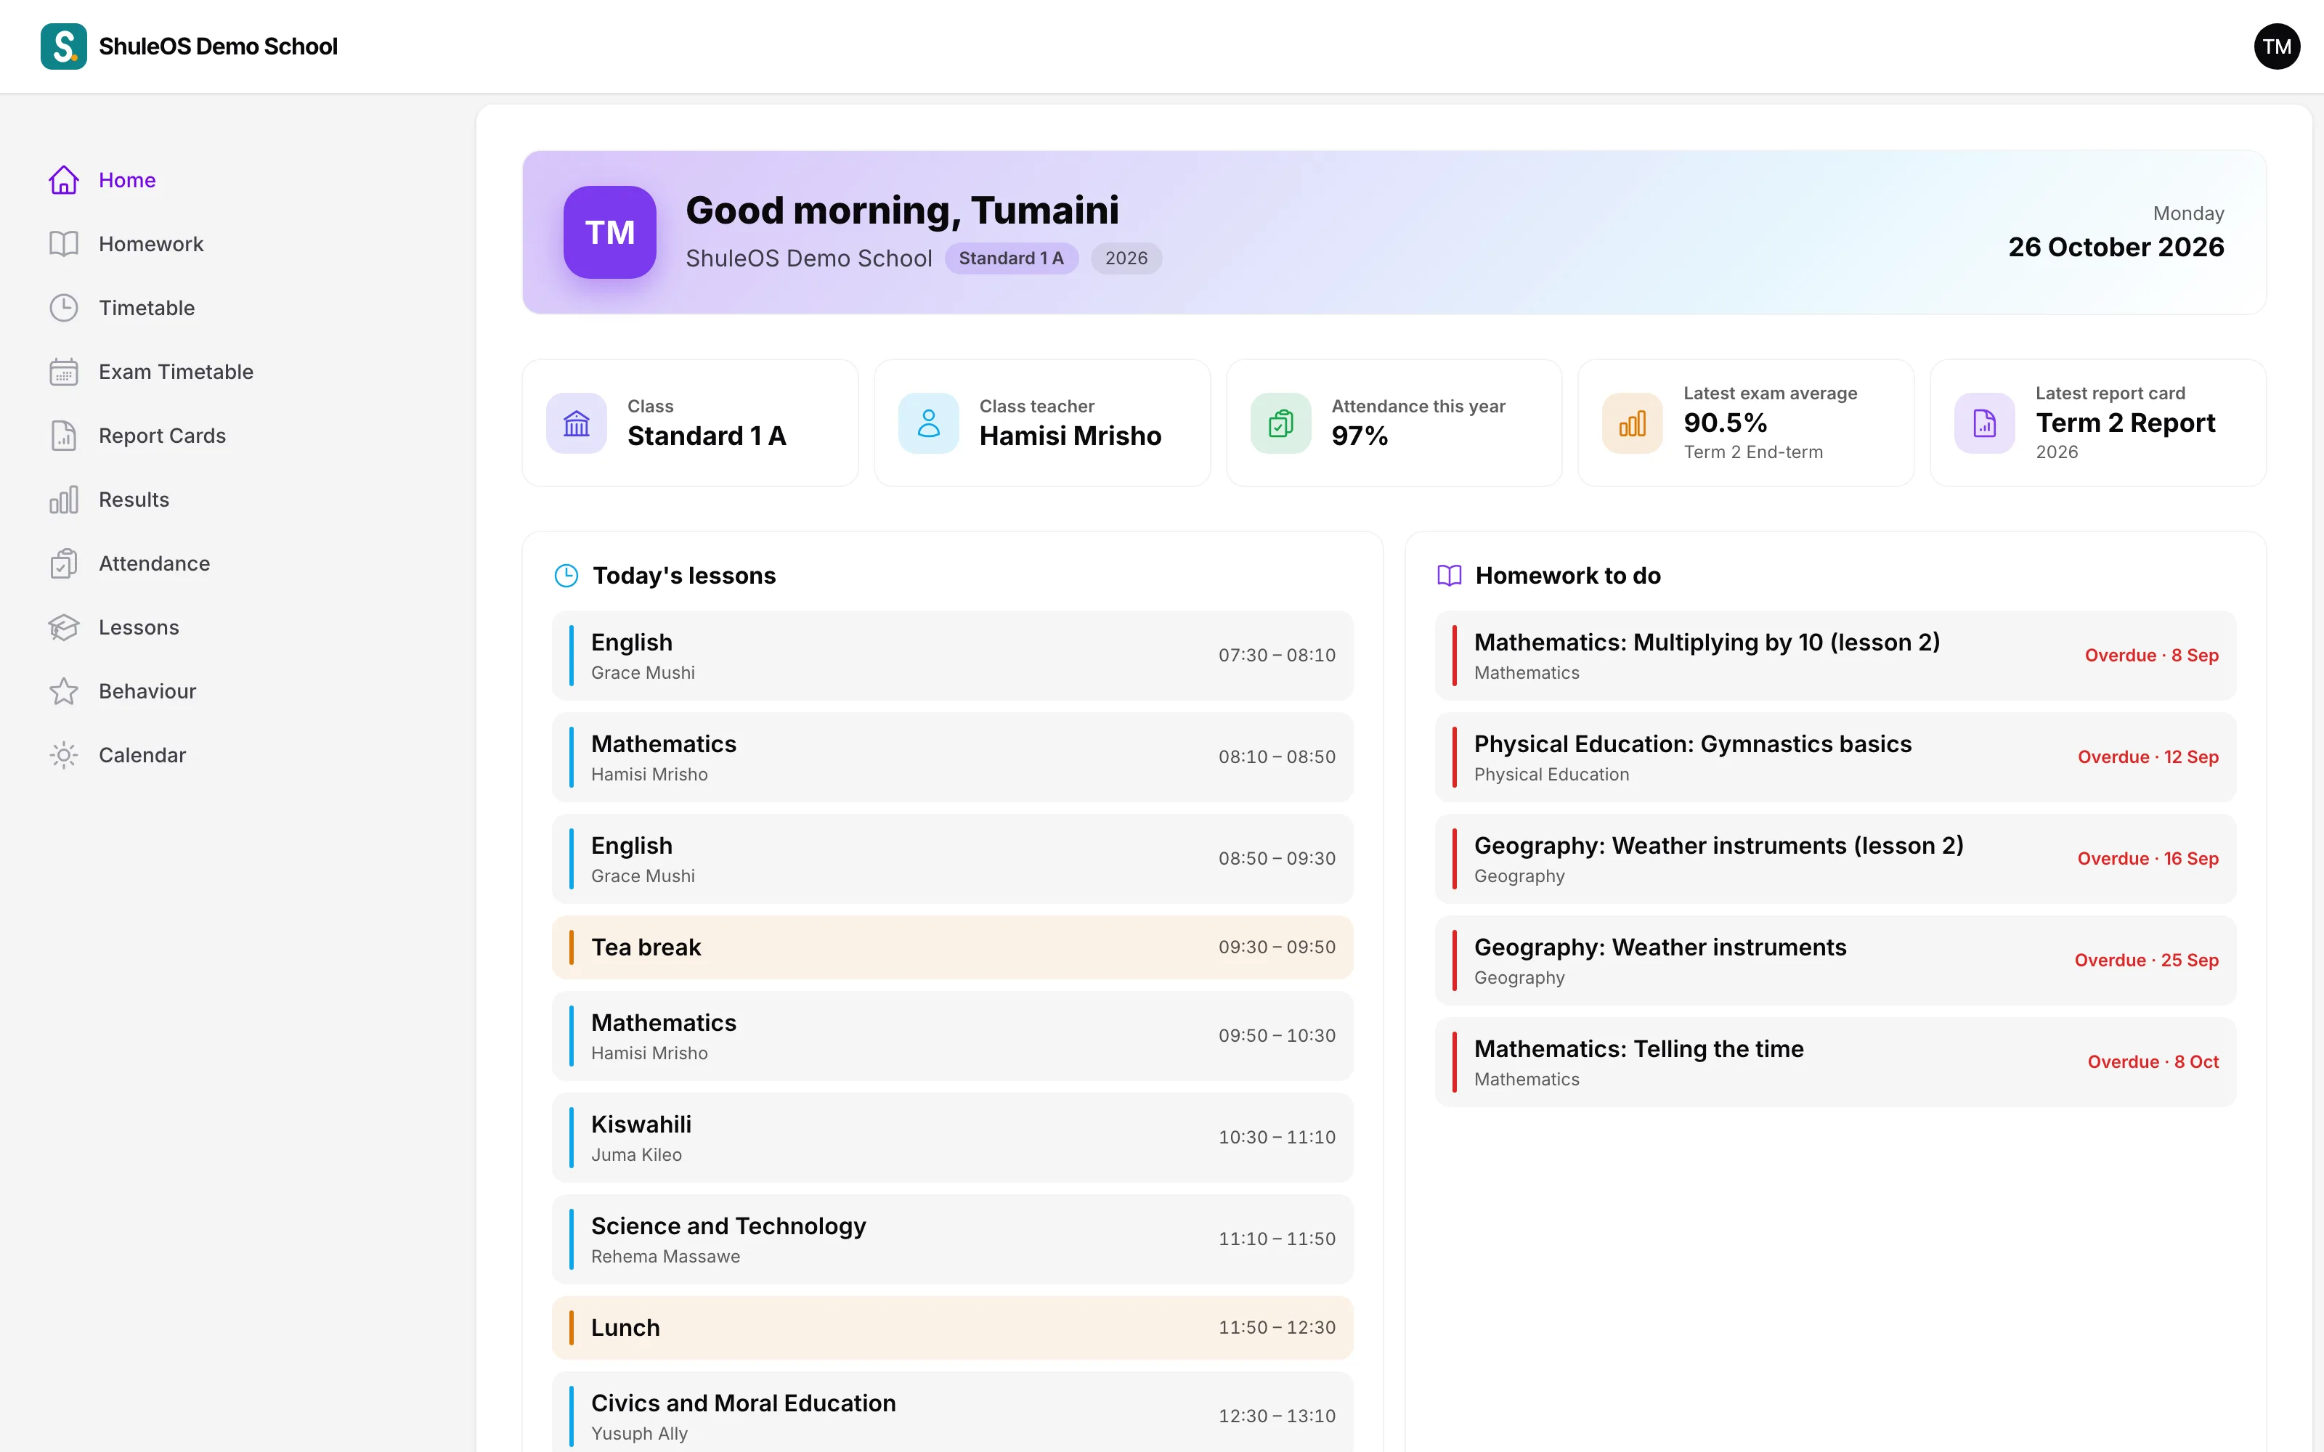Click the Exam Timetable calendar icon
The width and height of the screenshot is (2324, 1452).
[63, 372]
